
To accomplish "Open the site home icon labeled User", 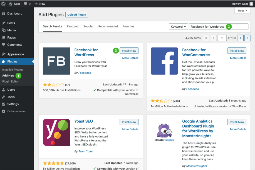I will point(11,4).
